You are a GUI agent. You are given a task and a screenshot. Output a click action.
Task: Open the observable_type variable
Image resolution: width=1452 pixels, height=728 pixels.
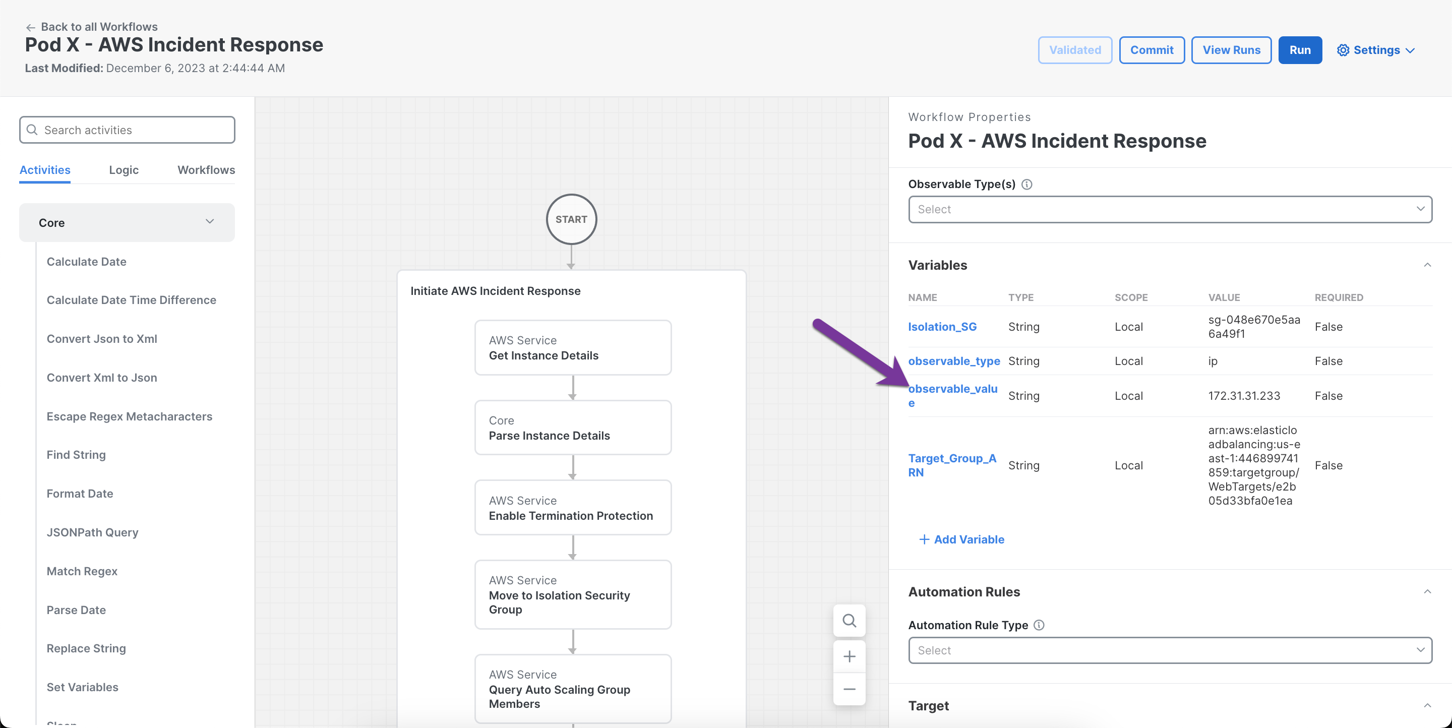click(x=954, y=361)
